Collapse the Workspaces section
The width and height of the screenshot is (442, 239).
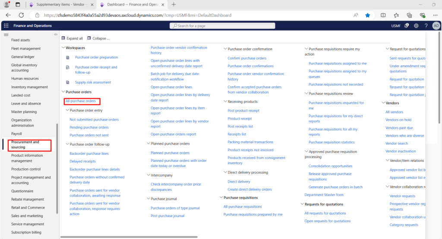coord(63,48)
